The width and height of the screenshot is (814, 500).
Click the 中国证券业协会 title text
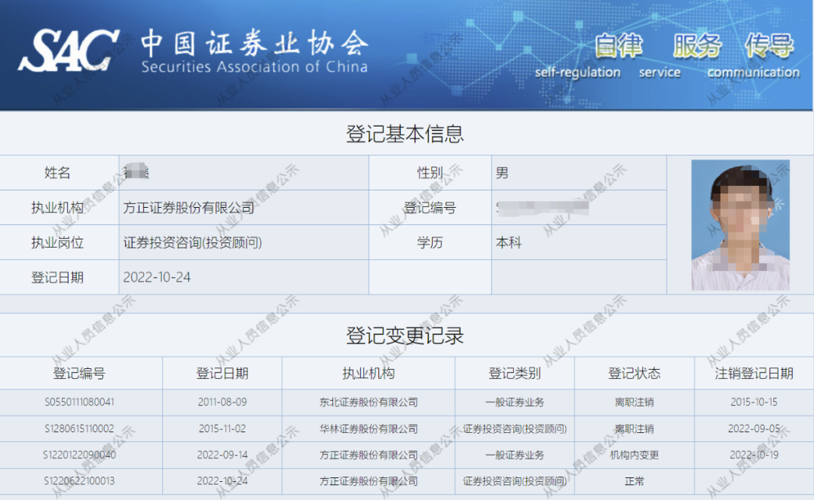tap(255, 42)
